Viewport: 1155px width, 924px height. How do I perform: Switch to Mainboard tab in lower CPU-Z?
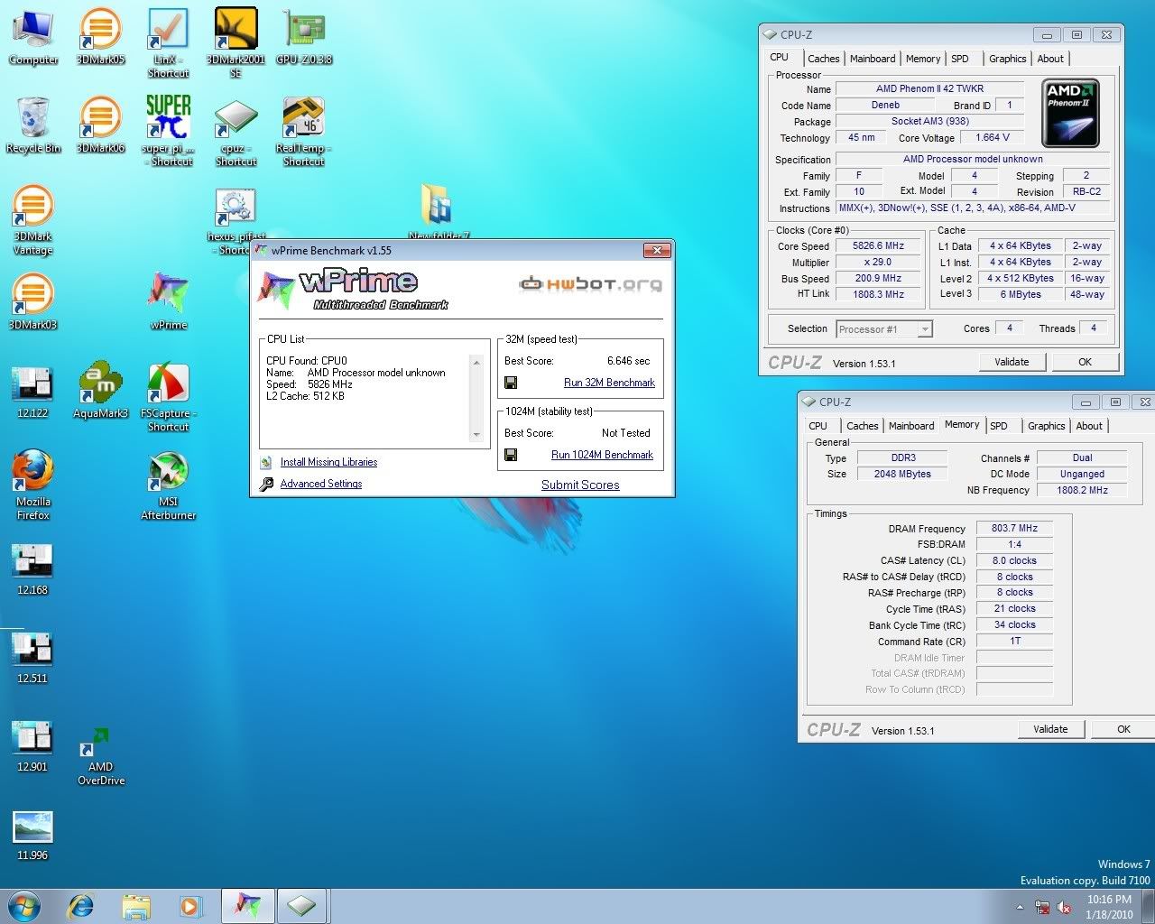click(911, 426)
